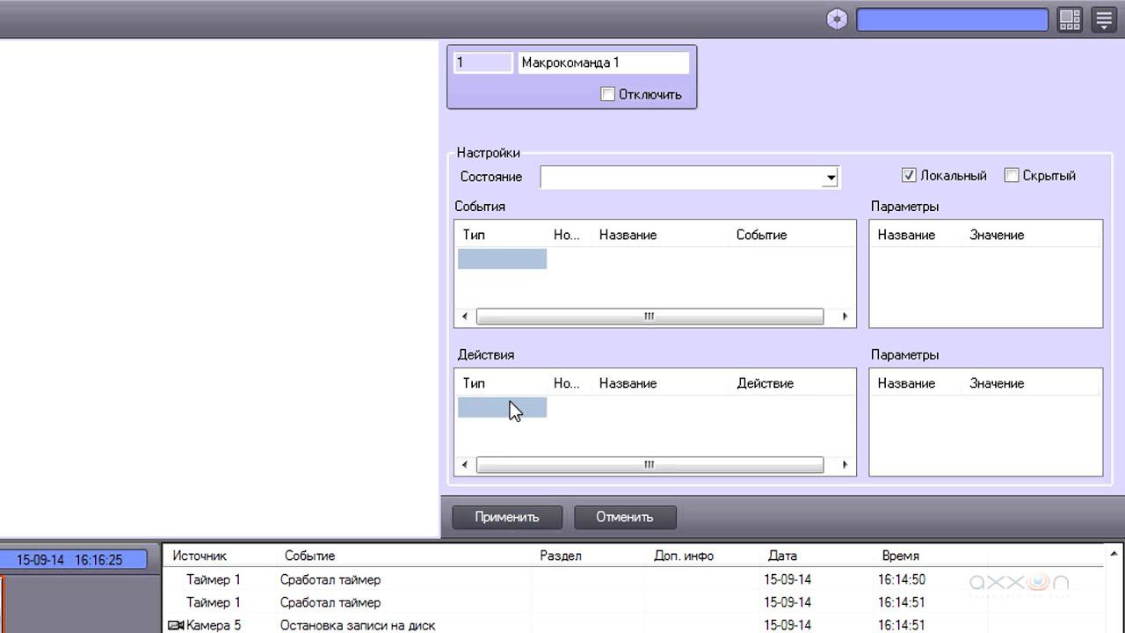The height and width of the screenshot is (633, 1125).
Task: Click the Доп. инфо column header
Action: point(684,556)
